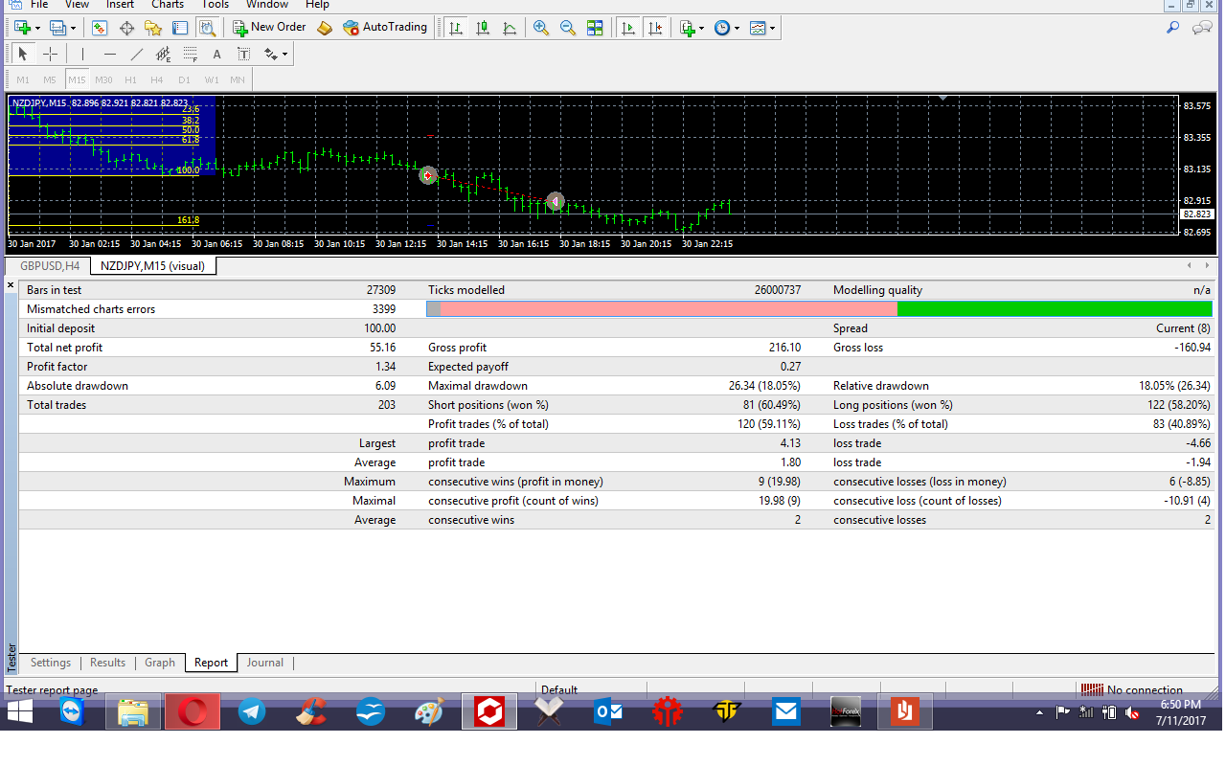Select the Equidistant Channel tool
This screenshot has height=766, width=1226.
pos(163,55)
